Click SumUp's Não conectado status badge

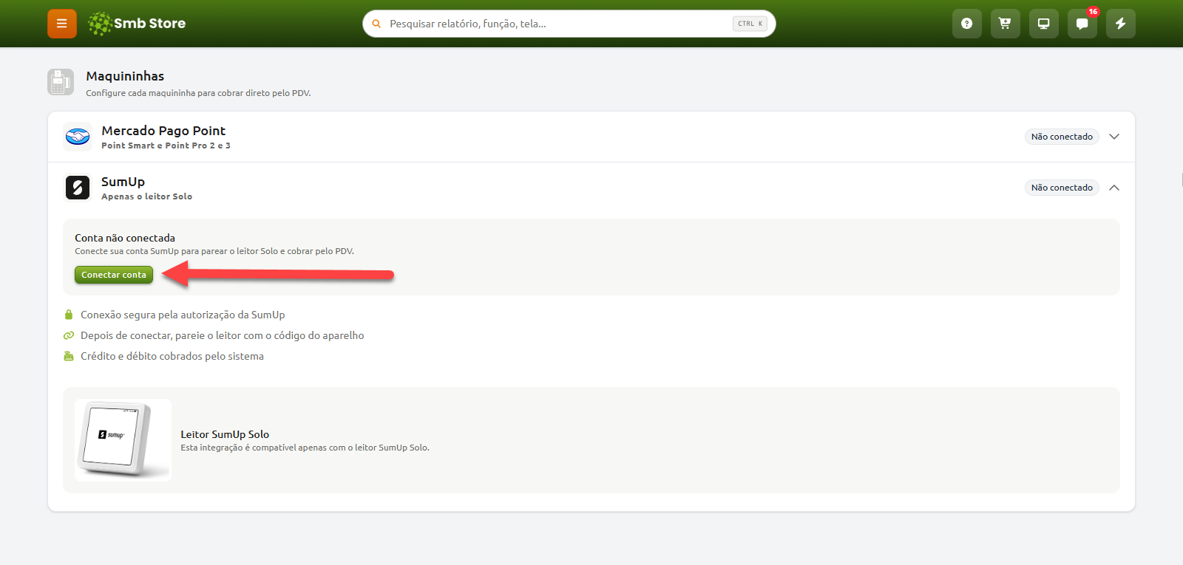click(1062, 188)
